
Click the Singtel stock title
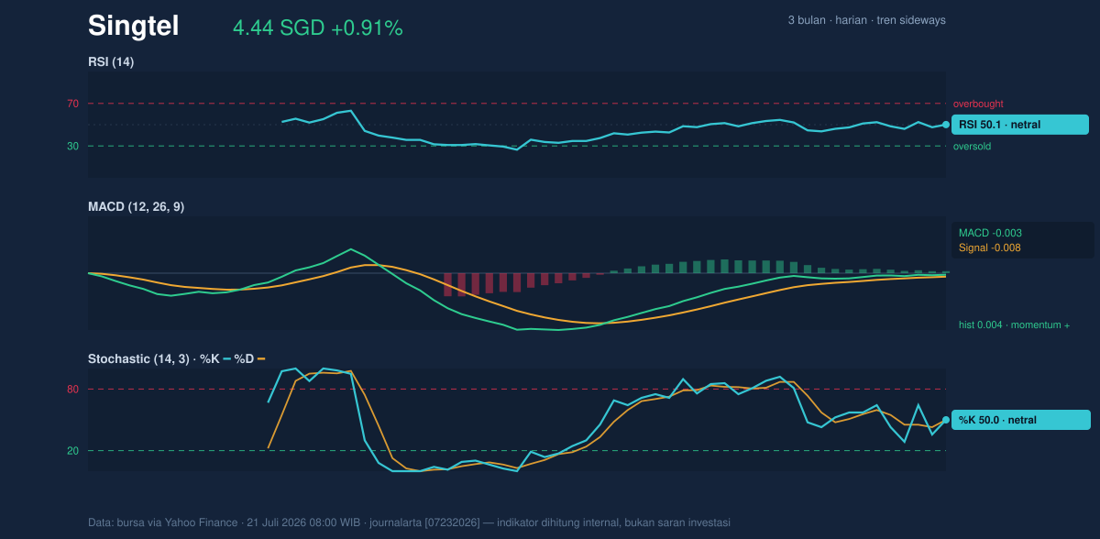(x=133, y=26)
